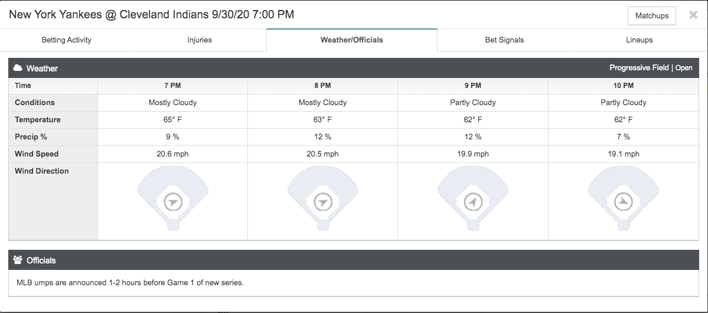Image resolution: width=708 pixels, height=313 pixels.
Task: Click the Yankees @ Indians game title
Action: pyautogui.click(x=152, y=14)
